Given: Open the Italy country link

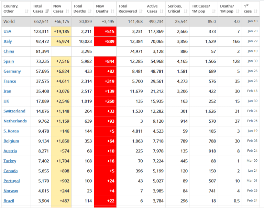Looking at the screenshot, I should pos(8,41).
